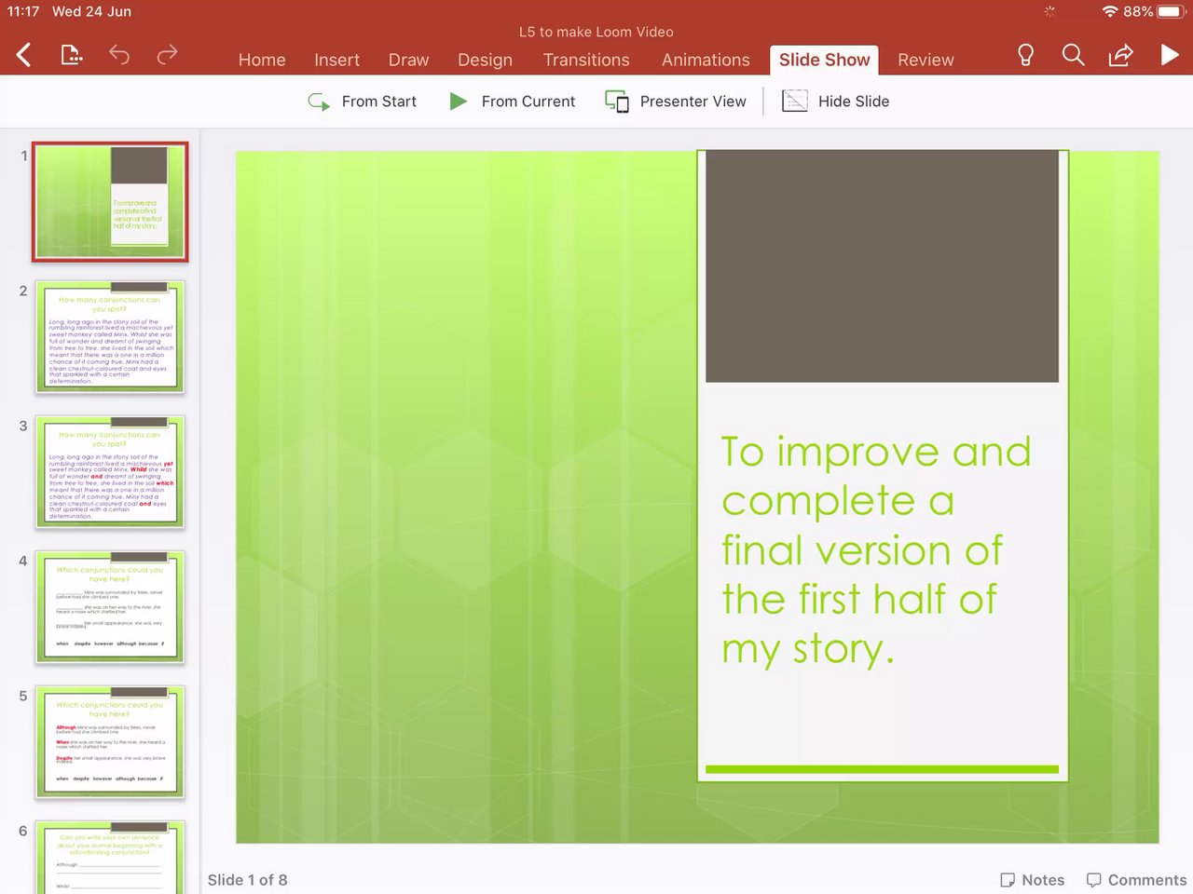This screenshot has height=894, width=1193.
Task: Open the Review tab
Action: coord(926,60)
